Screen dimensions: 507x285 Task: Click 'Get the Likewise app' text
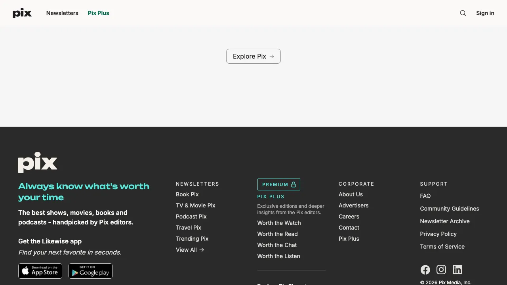click(x=50, y=241)
